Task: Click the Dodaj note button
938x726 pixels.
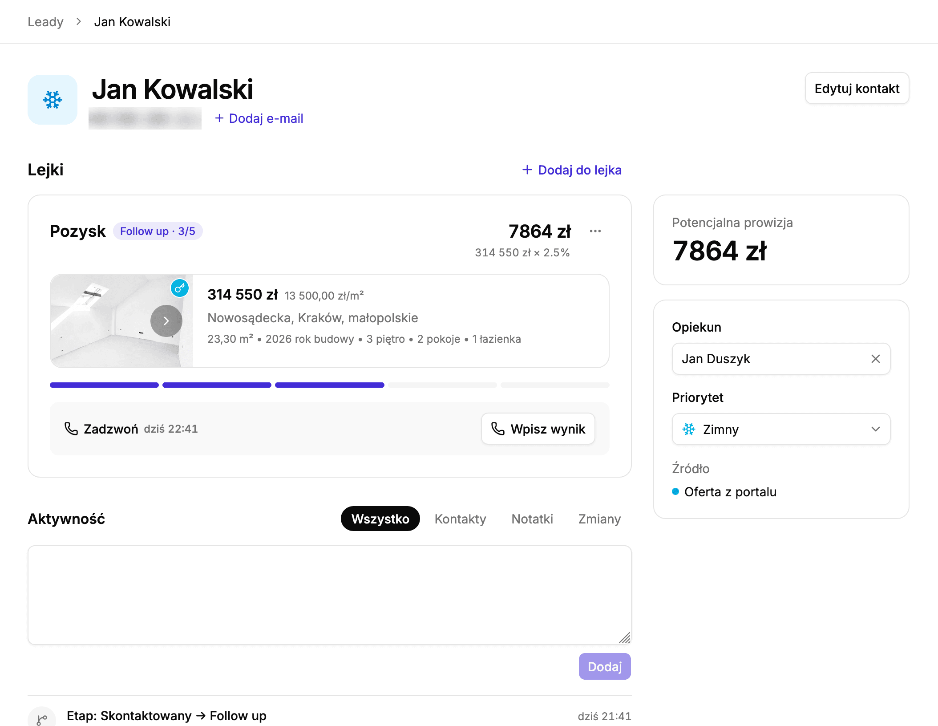Action: 605,666
